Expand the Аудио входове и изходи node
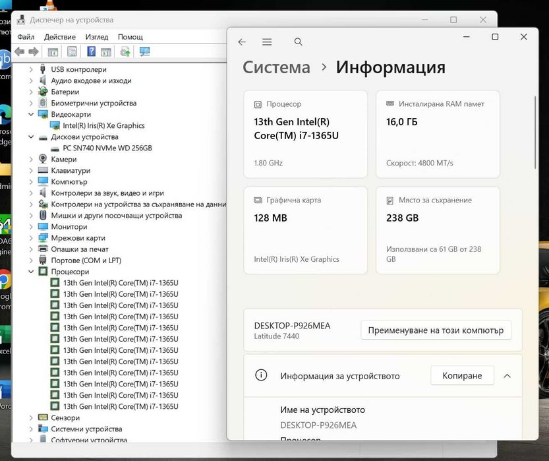The height and width of the screenshot is (461, 549). coord(31,81)
